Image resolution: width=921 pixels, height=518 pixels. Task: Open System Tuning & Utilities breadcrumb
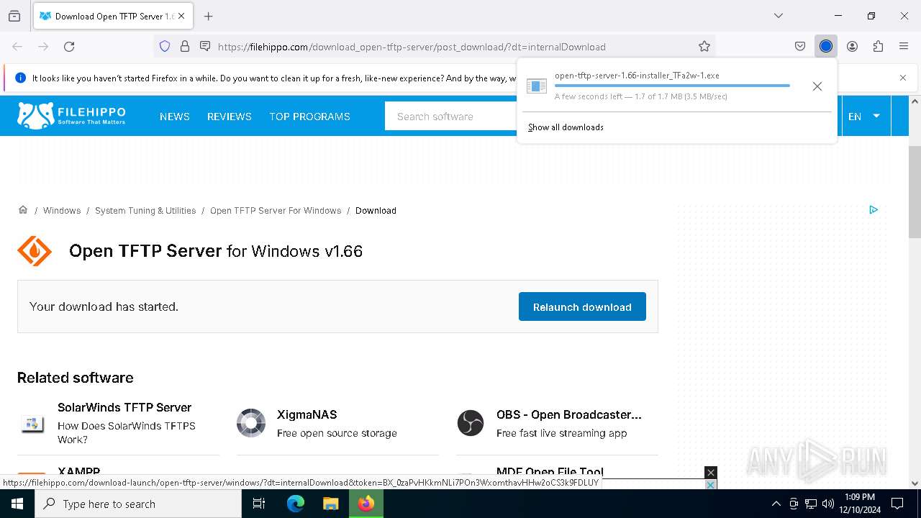tap(145, 211)
